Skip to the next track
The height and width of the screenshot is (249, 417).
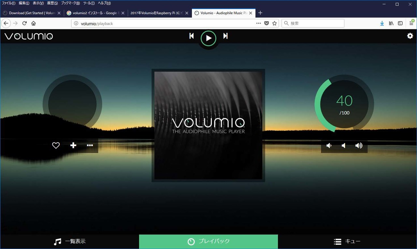point(225,36)
